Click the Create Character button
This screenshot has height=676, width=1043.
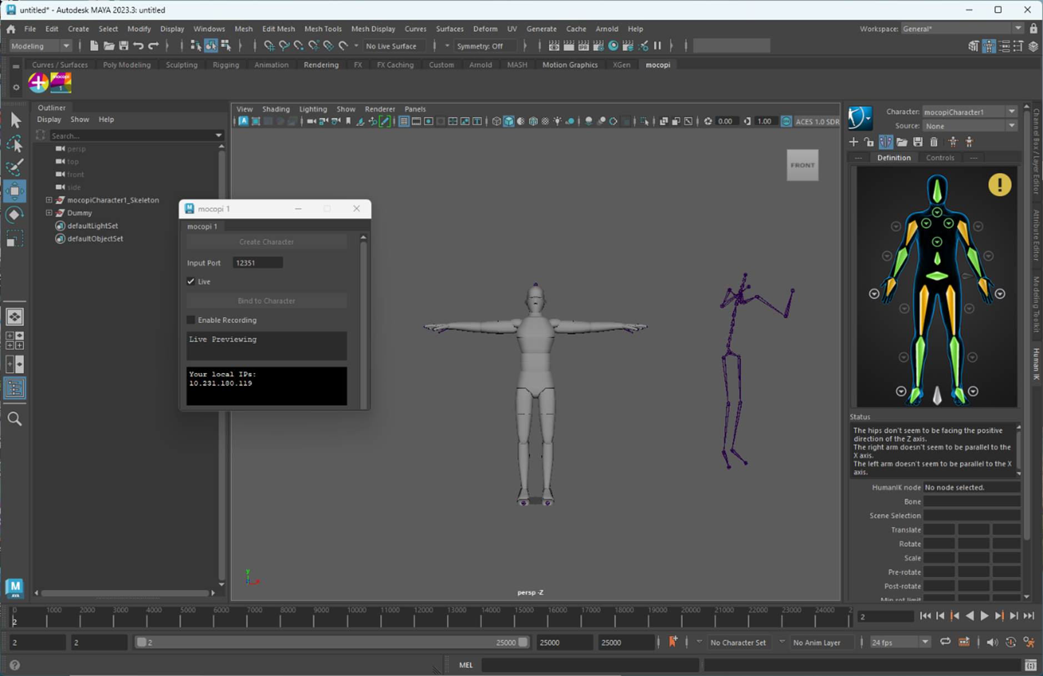(x=267, y=242)
